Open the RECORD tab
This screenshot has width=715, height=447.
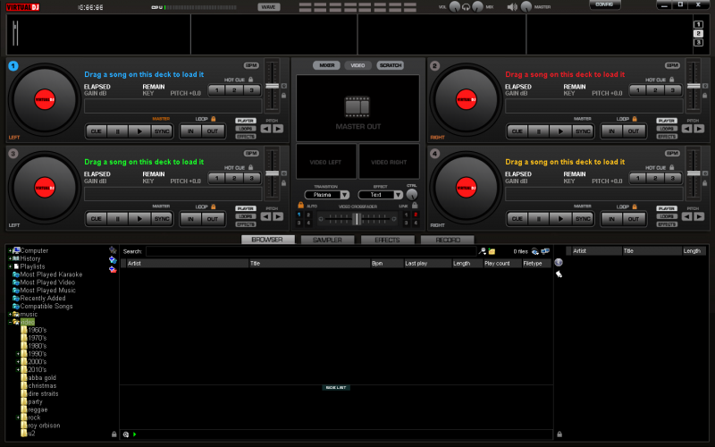coord(448,240)
